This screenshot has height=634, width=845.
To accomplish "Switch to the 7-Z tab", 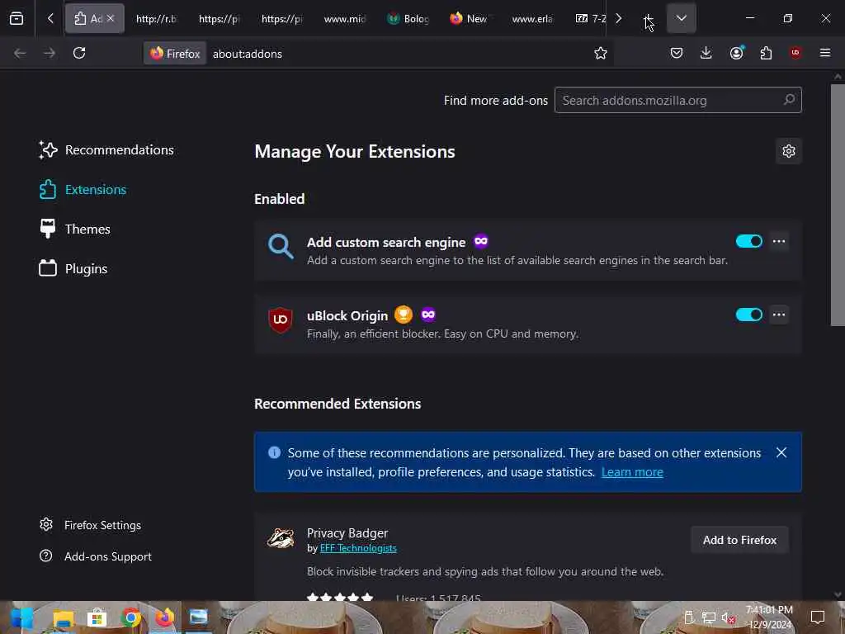I will pyautogui.click(x=589, y=18).
